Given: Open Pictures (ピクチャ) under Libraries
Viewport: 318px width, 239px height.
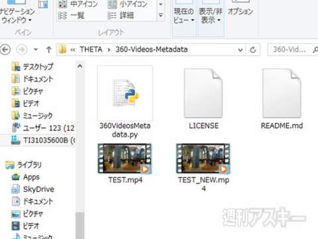Looking at the screenshot, I should point(27,214).
